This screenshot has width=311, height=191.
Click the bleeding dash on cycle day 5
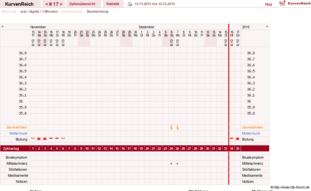57,138
